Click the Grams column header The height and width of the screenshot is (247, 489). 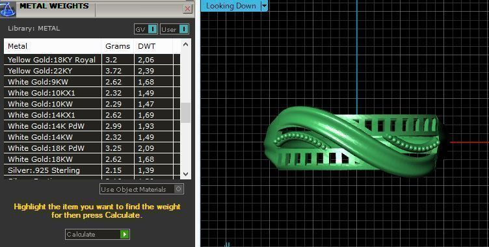click(x=118, y=46)
